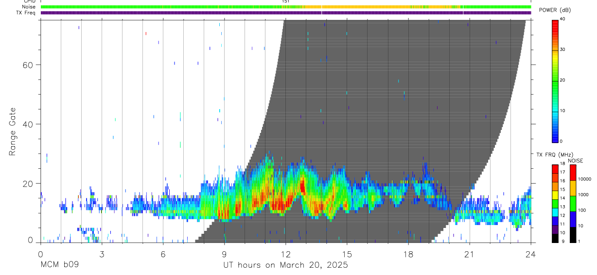597x275 pixels.
Task: Click the 9 tick on UT hours axis
Action: (x=224, y=254)
